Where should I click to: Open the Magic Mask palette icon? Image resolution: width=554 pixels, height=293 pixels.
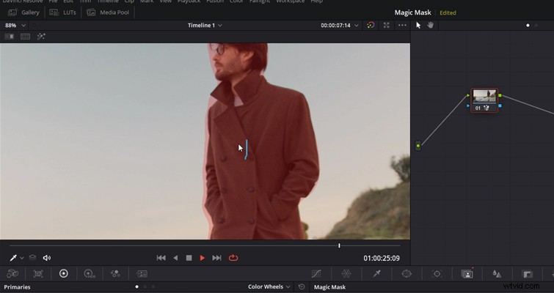coord(467,274)
